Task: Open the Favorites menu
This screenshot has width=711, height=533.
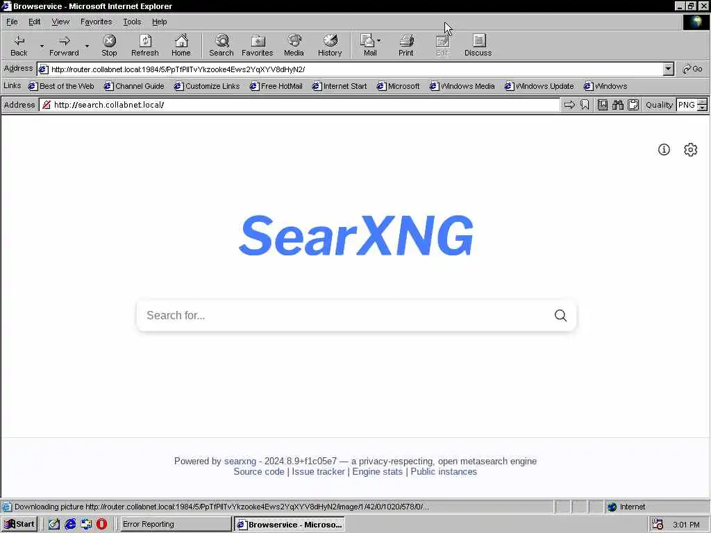Action: 96,22
